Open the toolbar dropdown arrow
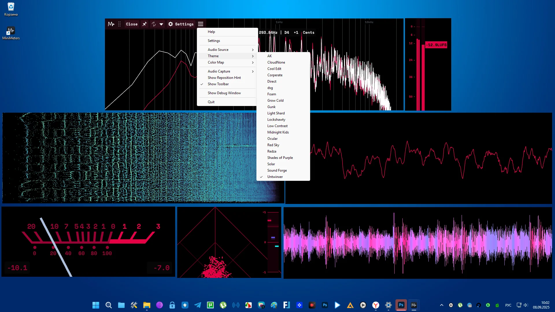The image size is (555, 312). 161,24
